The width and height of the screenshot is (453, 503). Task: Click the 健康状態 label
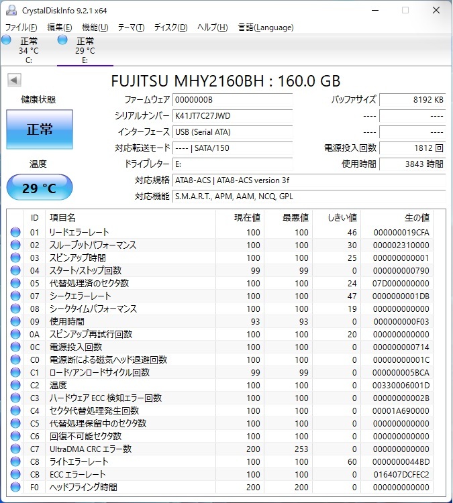pyautogui.click(x=38, y=99)
